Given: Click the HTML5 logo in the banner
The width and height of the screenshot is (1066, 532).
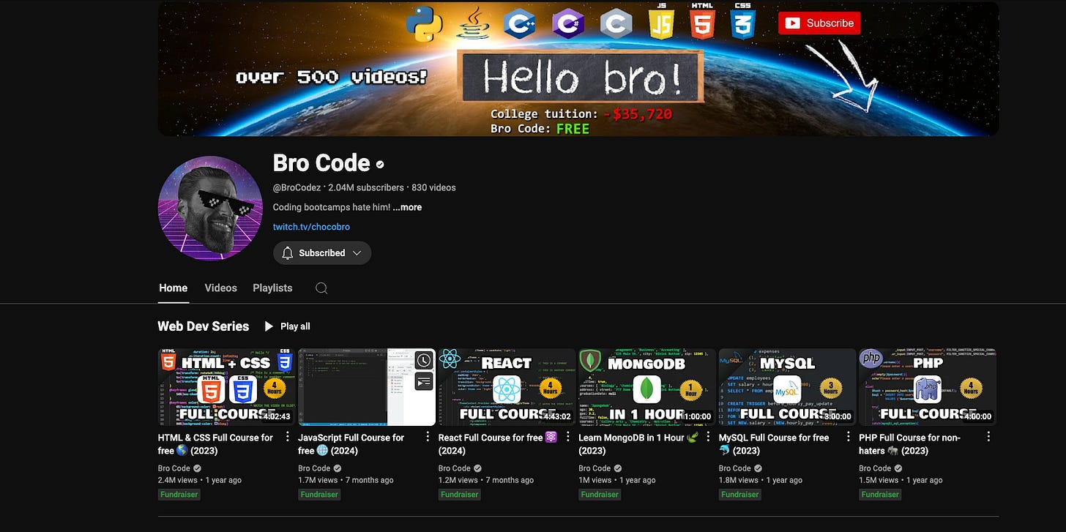Looking at the screenshot, I should click(702, 21).
